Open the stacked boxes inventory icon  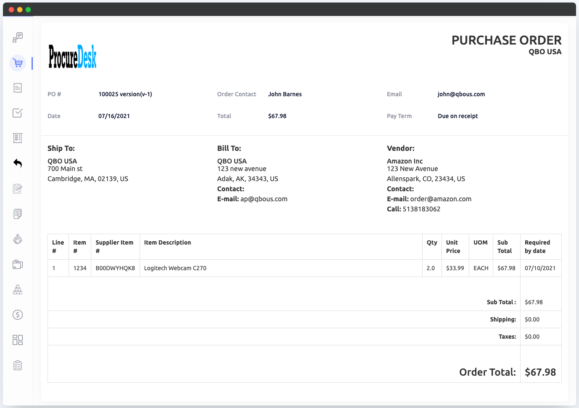(18, 290)
